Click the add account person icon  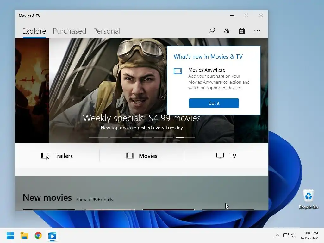[x=227, y=31]
